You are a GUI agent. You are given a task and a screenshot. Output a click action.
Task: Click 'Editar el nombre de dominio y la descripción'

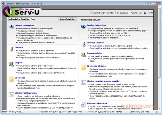pyautogui.click(x=35, y=28)
